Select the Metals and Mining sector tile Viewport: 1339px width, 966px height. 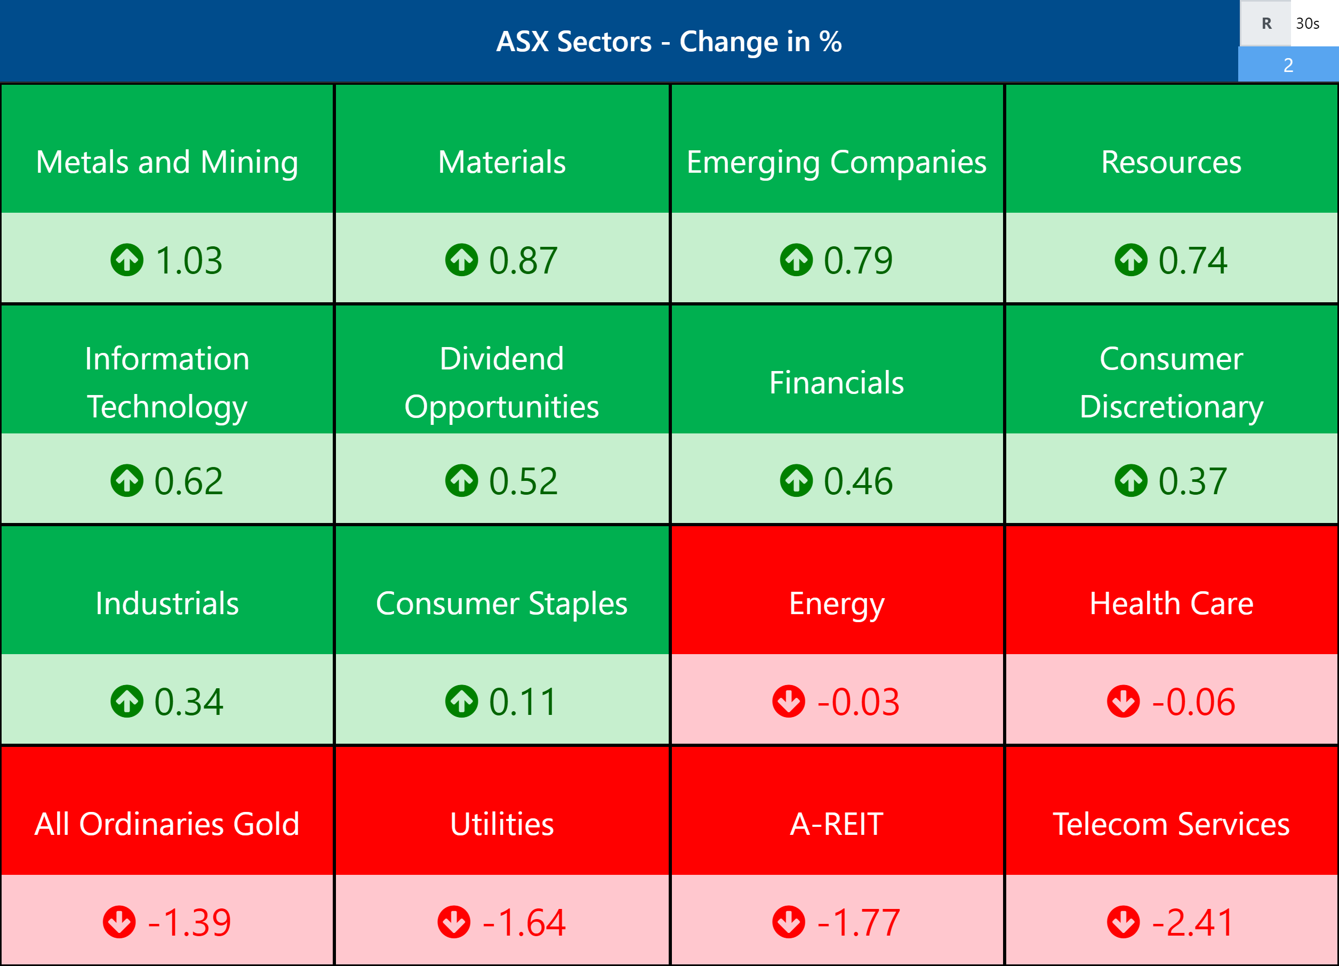click(167, 162)
